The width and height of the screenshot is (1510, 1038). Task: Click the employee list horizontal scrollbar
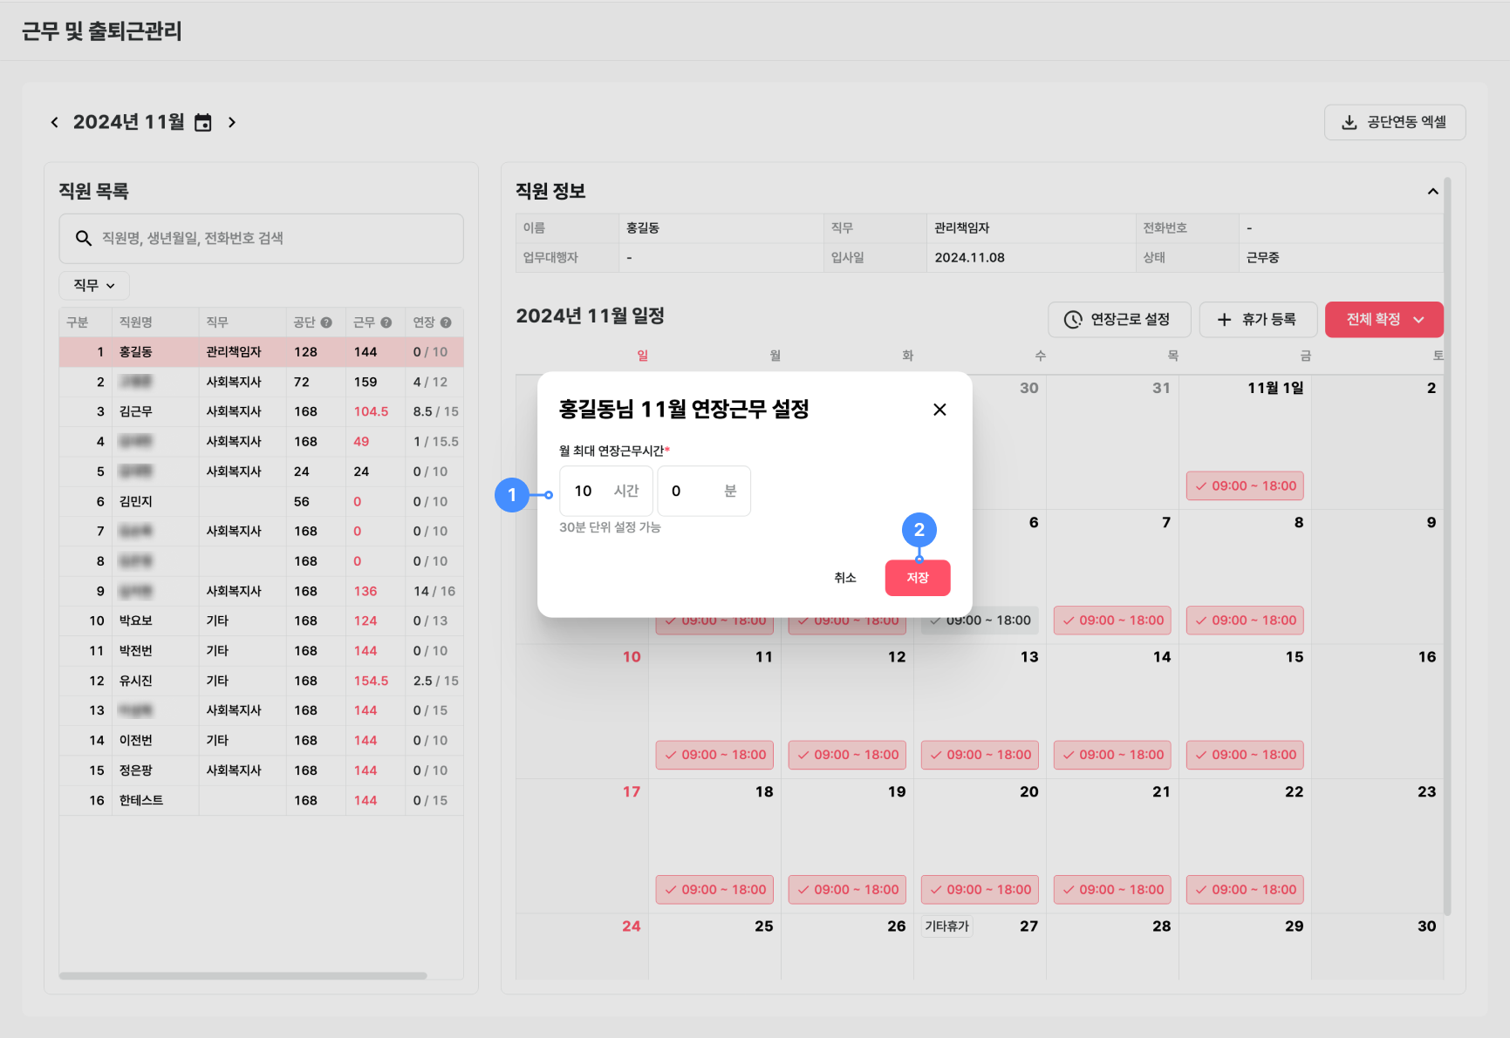(243, 975)
